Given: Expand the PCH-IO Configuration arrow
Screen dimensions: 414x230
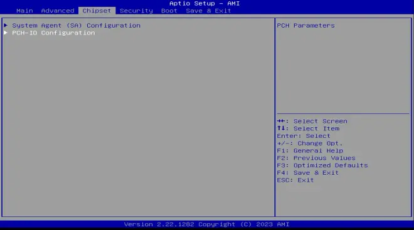Looking at the screenshot, I should click(x=6, y=33).
